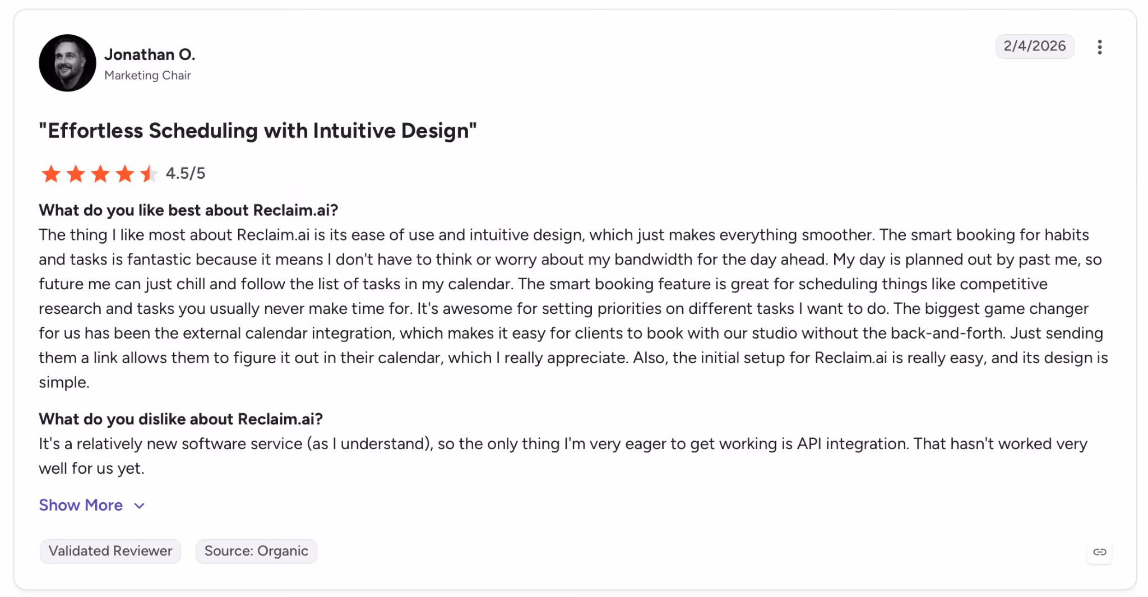Click the Marketing Chair job title
This screenshot has height=597, width=1148.
click(x=147, y=75)
